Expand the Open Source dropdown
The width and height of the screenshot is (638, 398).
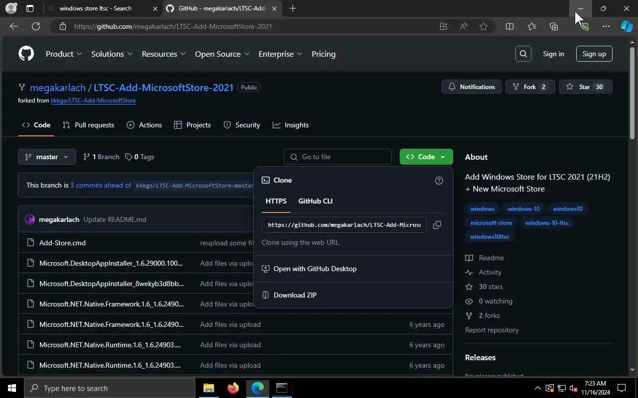[222, 54]
